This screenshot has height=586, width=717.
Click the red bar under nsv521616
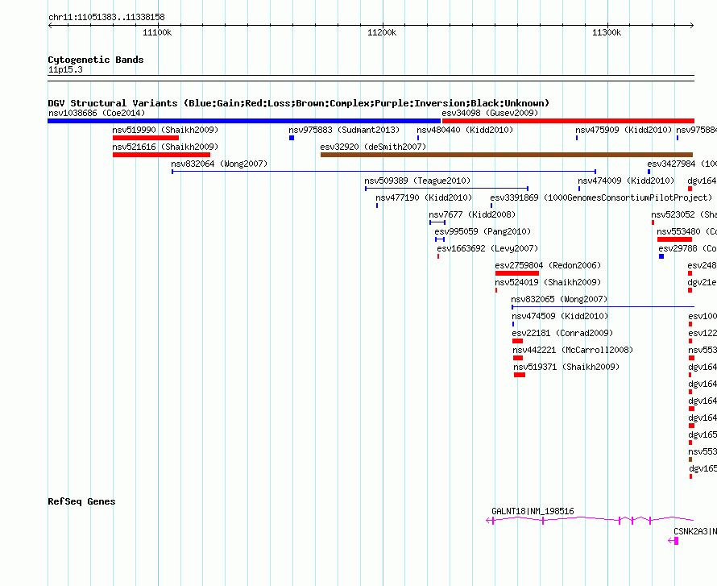click(161, 155)
